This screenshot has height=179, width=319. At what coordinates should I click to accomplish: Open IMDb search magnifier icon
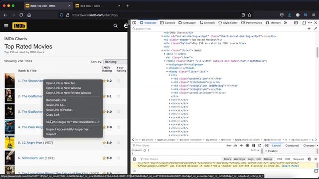pyautogui.click(x=115, y=26)
